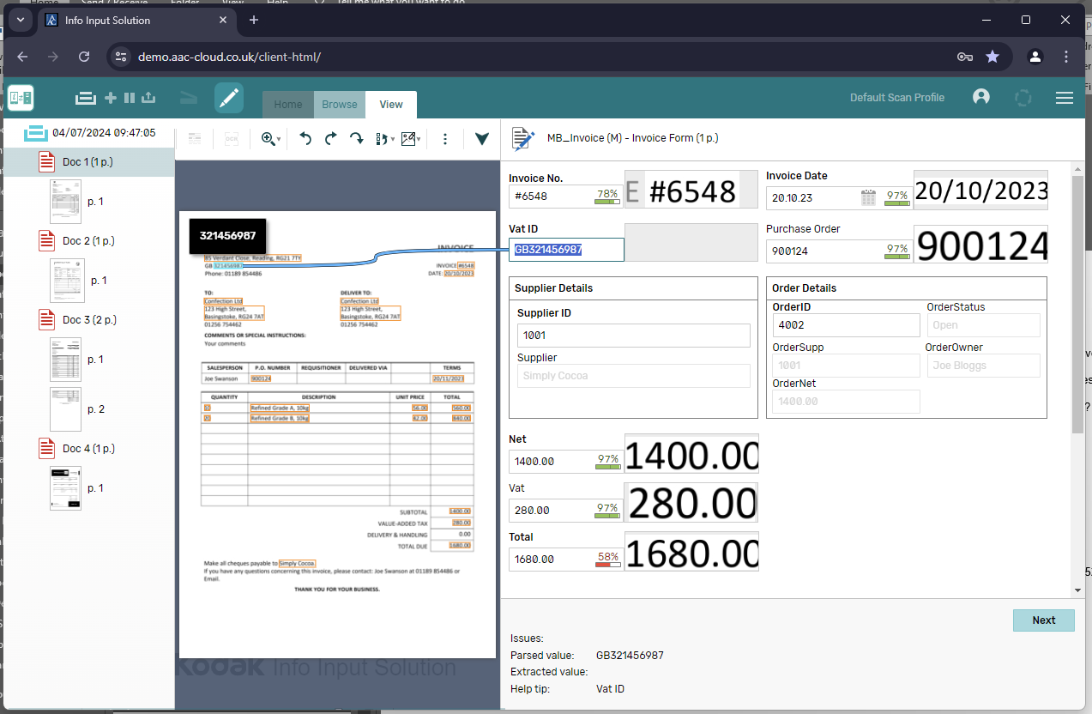Open Doc 2 page 1 thumbnail
The width and height of the screenshot is (1092, 714).
click(x=68, y=281)
